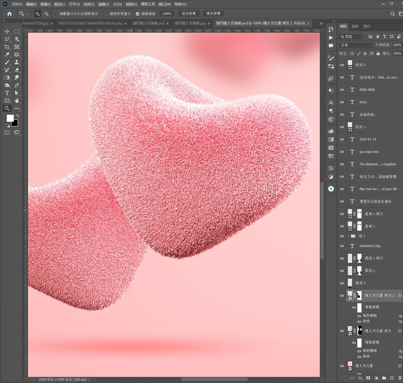The image size is (403, 383).
Task: Click the 填充 fill value field
Action: click(397, 54)
